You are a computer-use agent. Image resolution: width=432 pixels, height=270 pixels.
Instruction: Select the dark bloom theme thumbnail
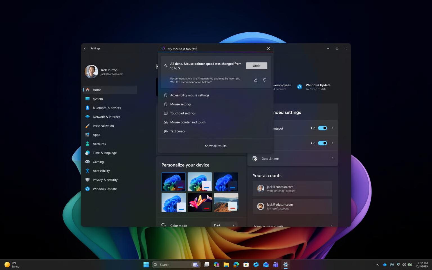coord(174,182)
